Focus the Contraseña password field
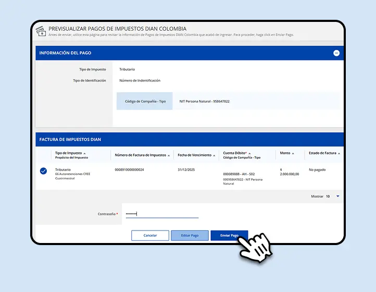Screen dimensions: 376x292 [x=162, y=214]
